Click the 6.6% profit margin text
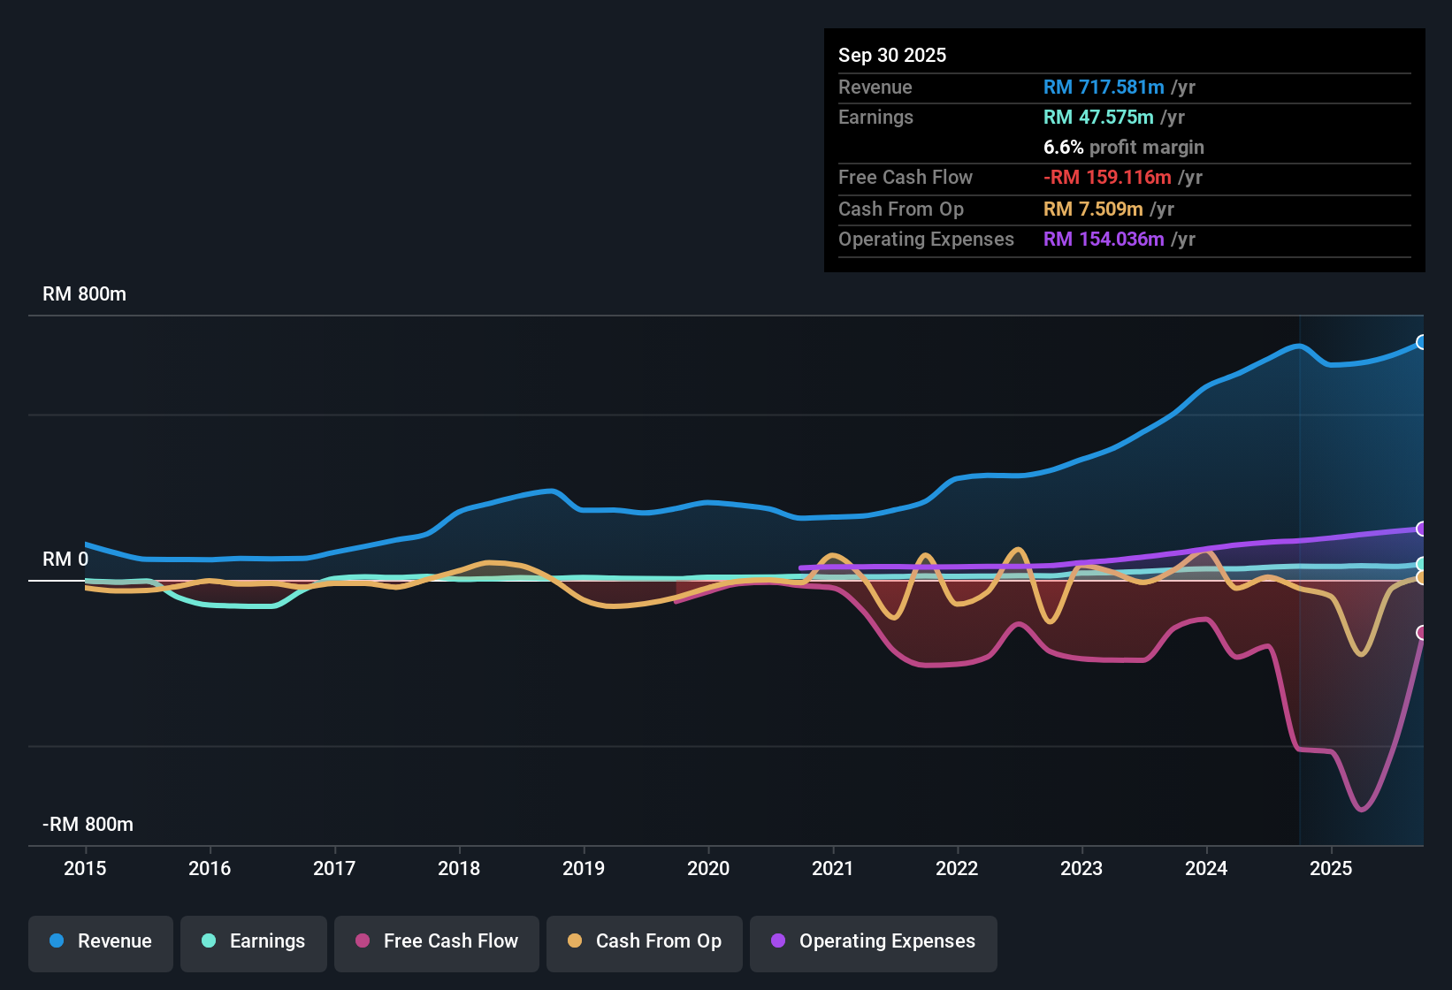This screenshot has width=1452, height=990. click(1124, 148)
